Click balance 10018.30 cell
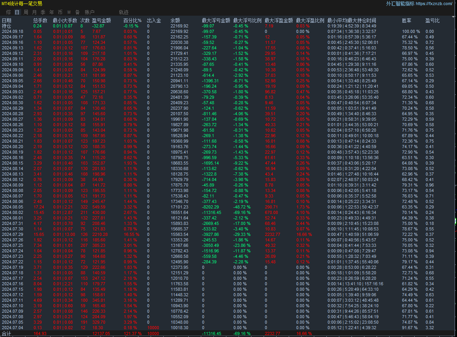The image size is (457, 337). pyautogui.click(x=180, y=328)
